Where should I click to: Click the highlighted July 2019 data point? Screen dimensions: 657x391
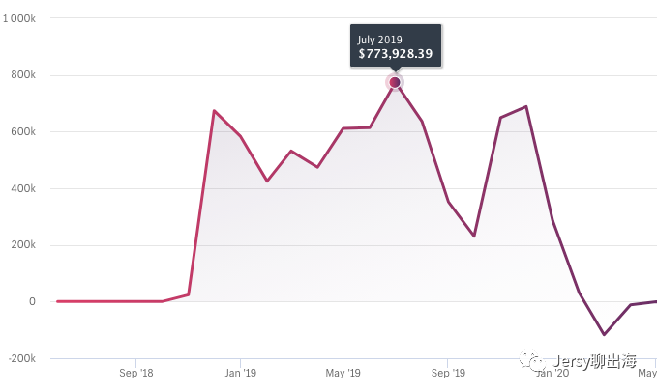pos(395,82)
